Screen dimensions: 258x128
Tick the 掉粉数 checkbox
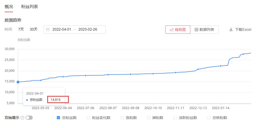pos(149,118)
